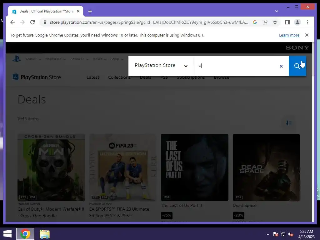
Task: Click the address bar URL
Action: pyautogui.click(x=149, y=22)
